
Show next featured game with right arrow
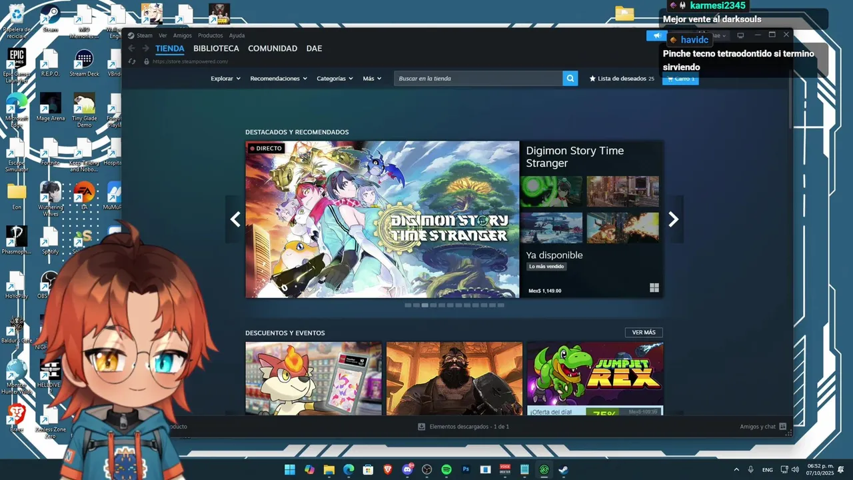[x=673, y=219]
